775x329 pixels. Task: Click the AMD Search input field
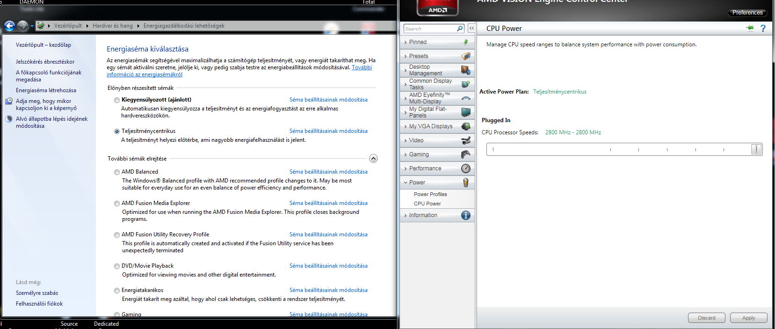(x=430, y=29)
